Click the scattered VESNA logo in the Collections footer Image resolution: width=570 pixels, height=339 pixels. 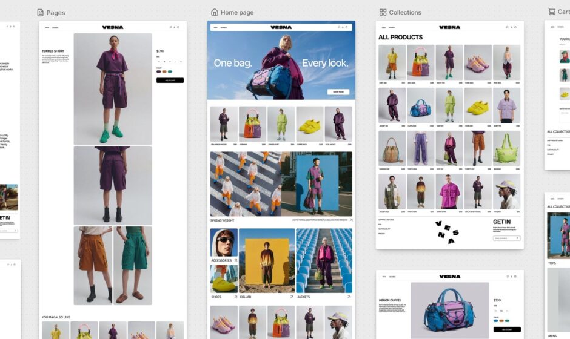tap(447, 232)
